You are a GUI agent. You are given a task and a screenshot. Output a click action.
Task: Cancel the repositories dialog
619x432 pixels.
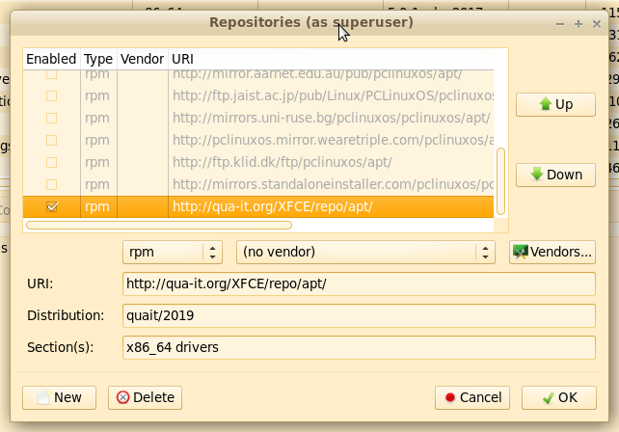tap(471, 397)
